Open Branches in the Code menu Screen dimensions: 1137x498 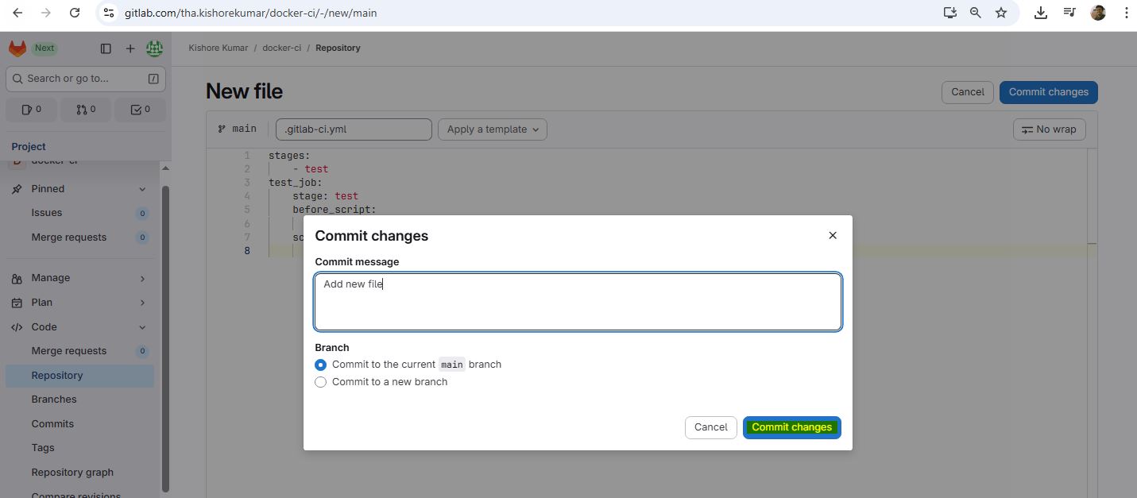[x=54, y=400]
